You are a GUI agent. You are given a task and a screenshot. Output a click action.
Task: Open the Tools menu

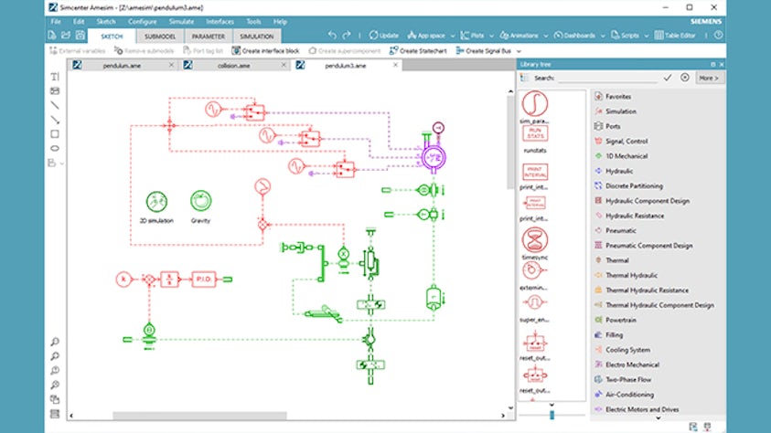click(253, 22)
